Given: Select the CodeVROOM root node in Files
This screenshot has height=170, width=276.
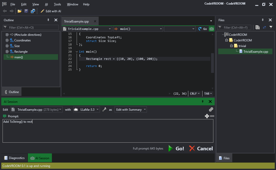Looking at the screenshot, I should (x=236, y=35).
